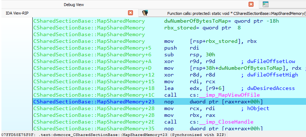Select 'mov [rsp+rbx_stored], rbx' instruction
This screenshot has width=306, height=137.
210,41
